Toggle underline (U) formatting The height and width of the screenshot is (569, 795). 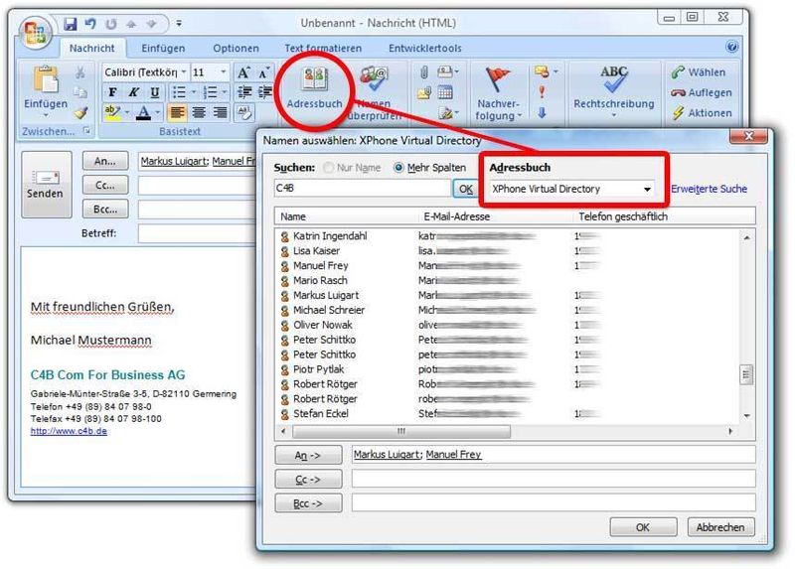click(155, 92)
